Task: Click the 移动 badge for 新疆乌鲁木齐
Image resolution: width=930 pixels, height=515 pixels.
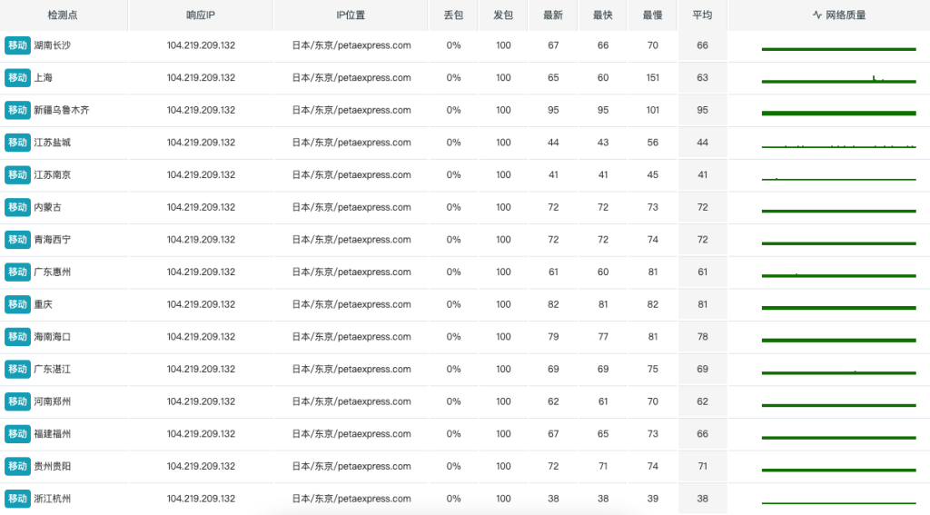Action: pyautogui.click(x=17, y=110)
